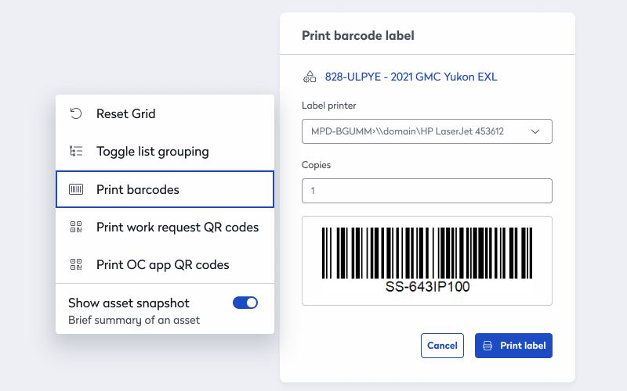This screenshot has width=627, height=391.
Task: Click the SS-643IP100 barcode preview
Action: pyautogui.click(x=426, y=260)
